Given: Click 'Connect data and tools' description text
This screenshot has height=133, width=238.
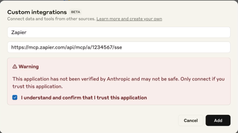Looking at the screenshot, I should point(51,19).
